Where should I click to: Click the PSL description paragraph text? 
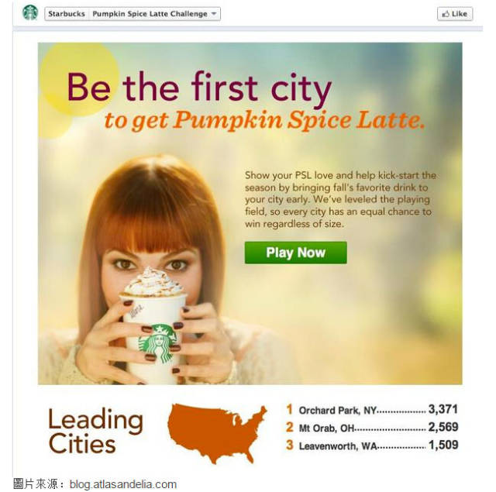(x=340, y=199)
